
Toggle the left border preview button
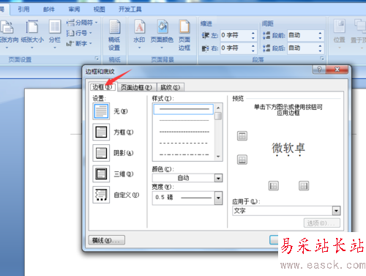274,186
